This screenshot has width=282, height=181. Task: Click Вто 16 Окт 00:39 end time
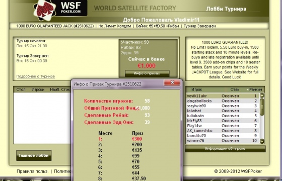pyautogui.click(x=32, y=61)
